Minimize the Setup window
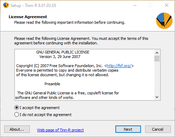Viewport: 175px width, 137px height. click(135, 5)
